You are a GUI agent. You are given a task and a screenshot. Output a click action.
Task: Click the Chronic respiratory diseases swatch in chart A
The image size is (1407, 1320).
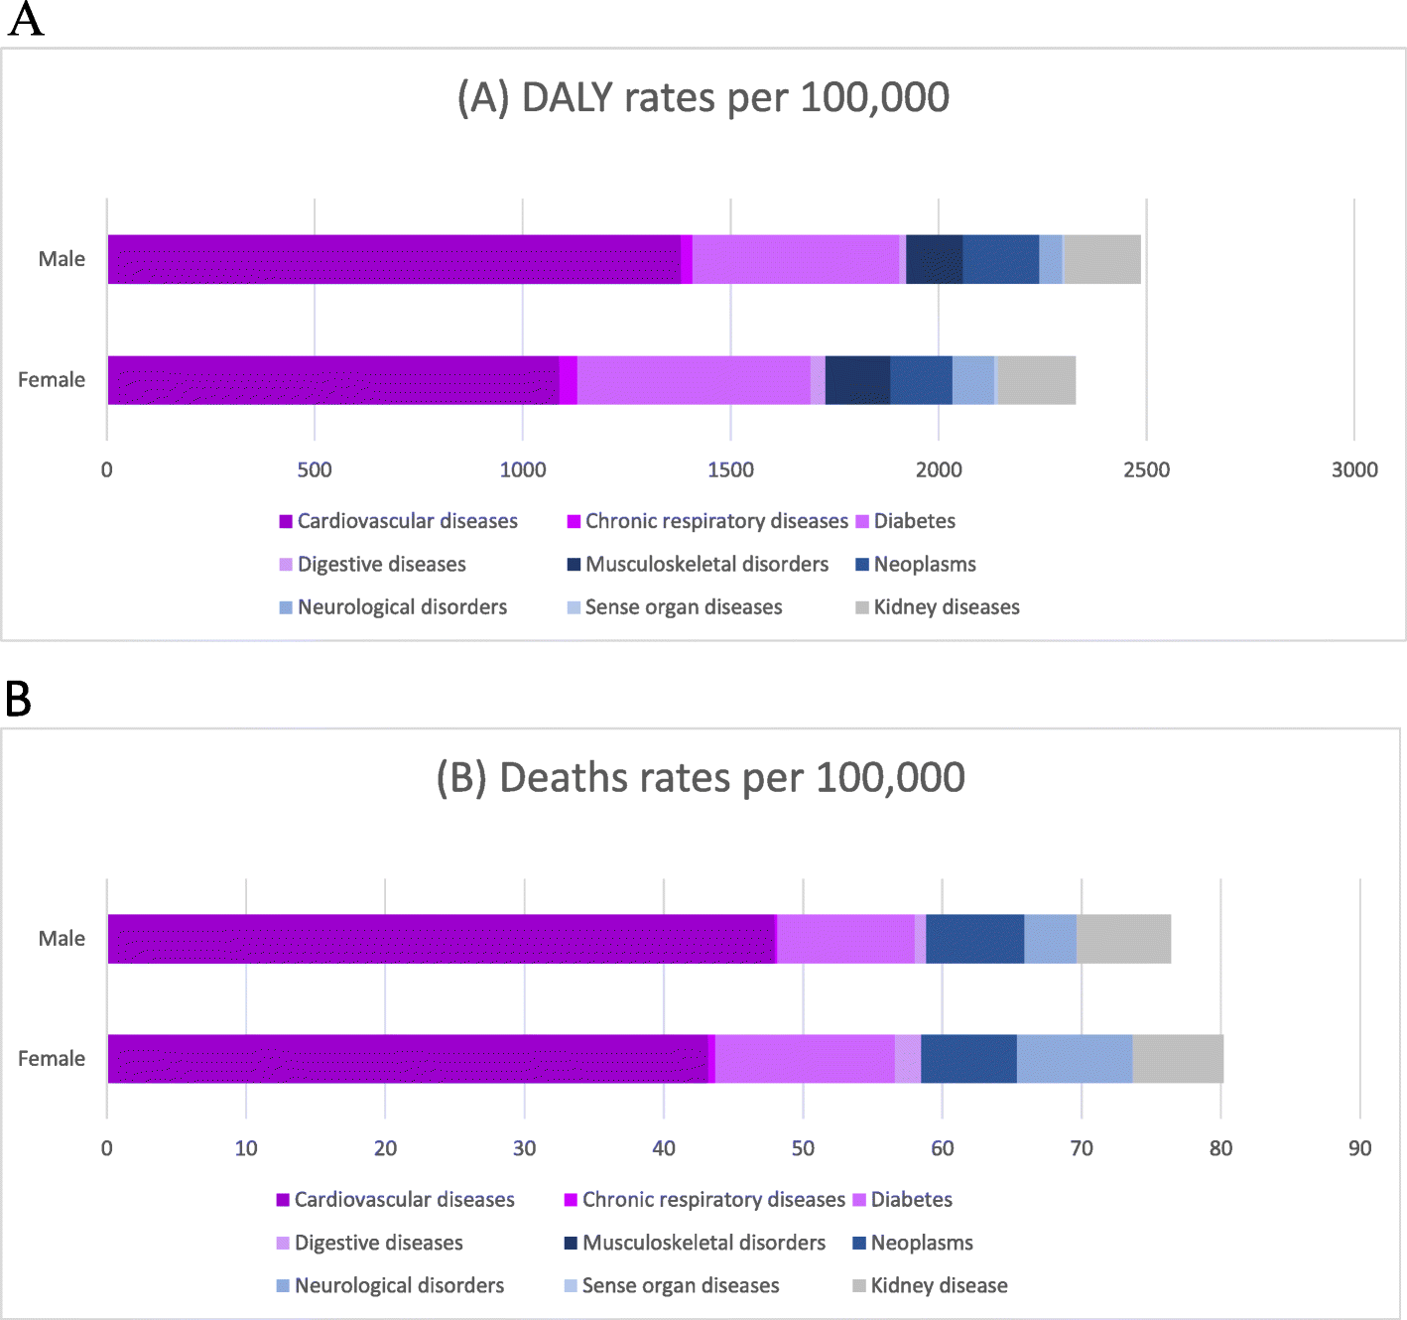point(574,522)
